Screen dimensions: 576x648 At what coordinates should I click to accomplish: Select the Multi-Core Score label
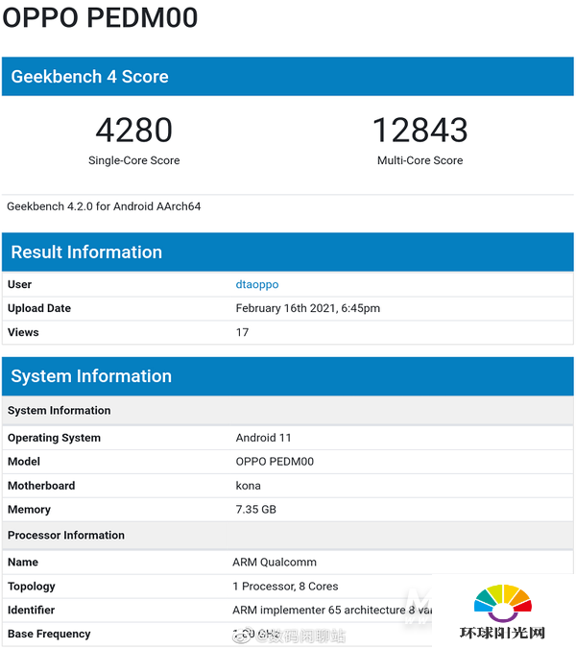coord(420,160)
